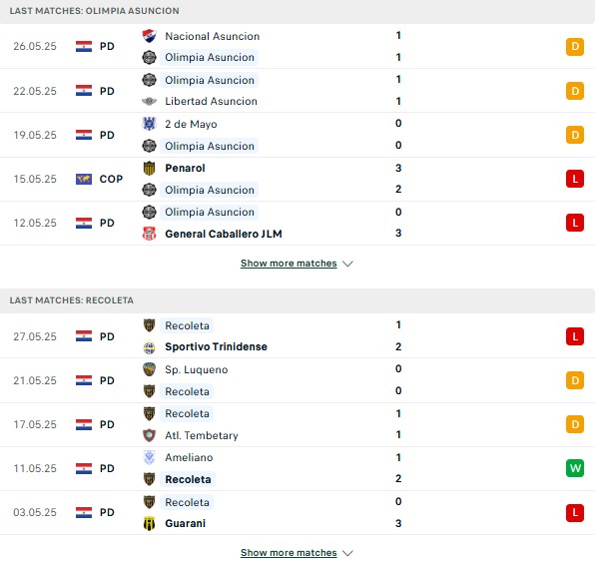Click the Sportivo Trinidense team logo
601x562 pixels.
(149, 347)
